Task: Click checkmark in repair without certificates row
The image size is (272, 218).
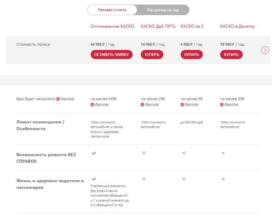Action: 94,153
